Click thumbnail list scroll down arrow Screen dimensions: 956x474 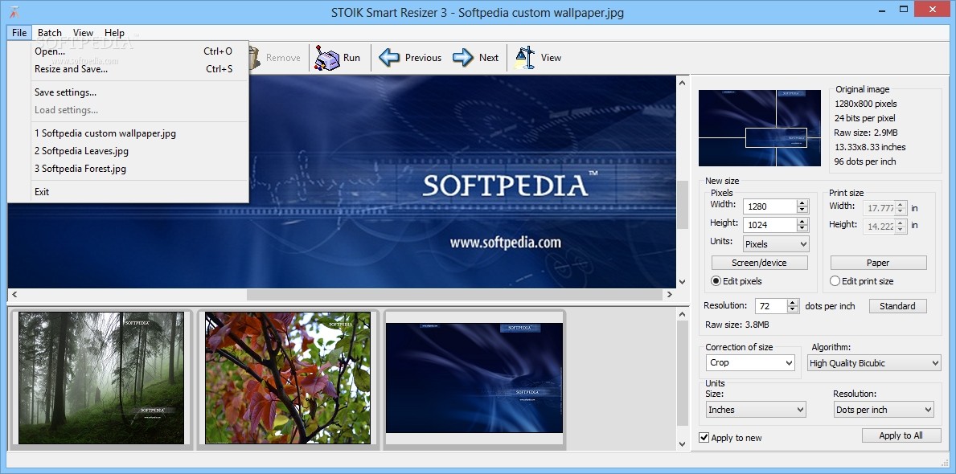point(683,444)
